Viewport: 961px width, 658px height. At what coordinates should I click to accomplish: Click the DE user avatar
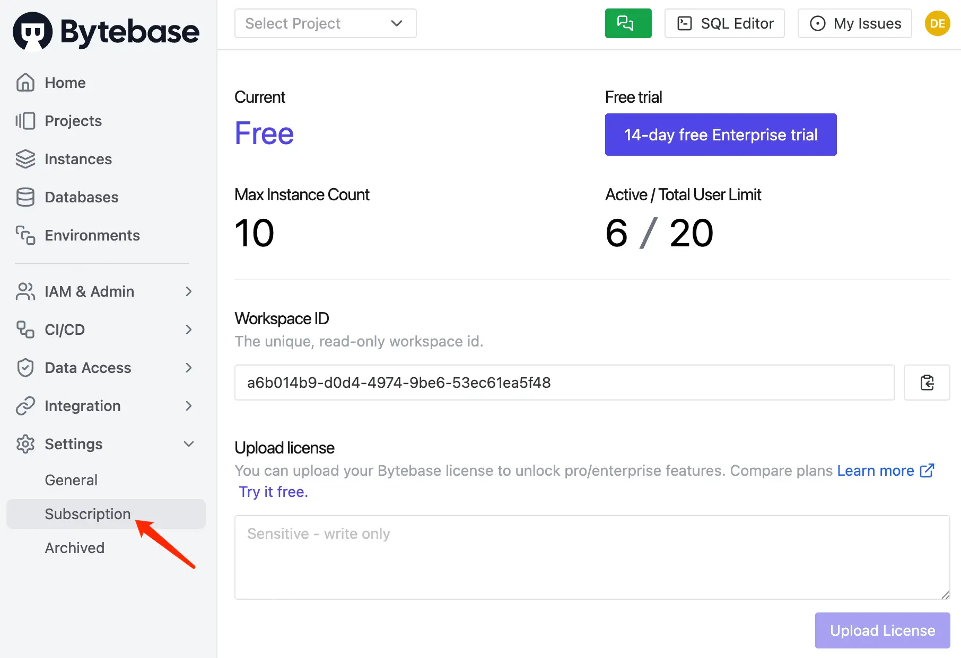tap(937, 23)
